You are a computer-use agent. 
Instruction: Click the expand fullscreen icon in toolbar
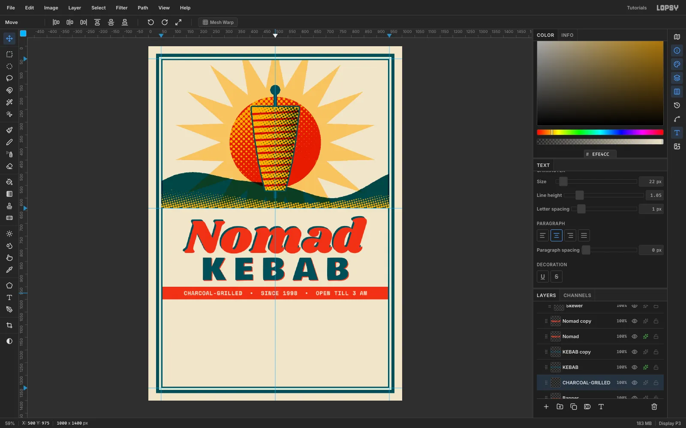coord(178,22)
